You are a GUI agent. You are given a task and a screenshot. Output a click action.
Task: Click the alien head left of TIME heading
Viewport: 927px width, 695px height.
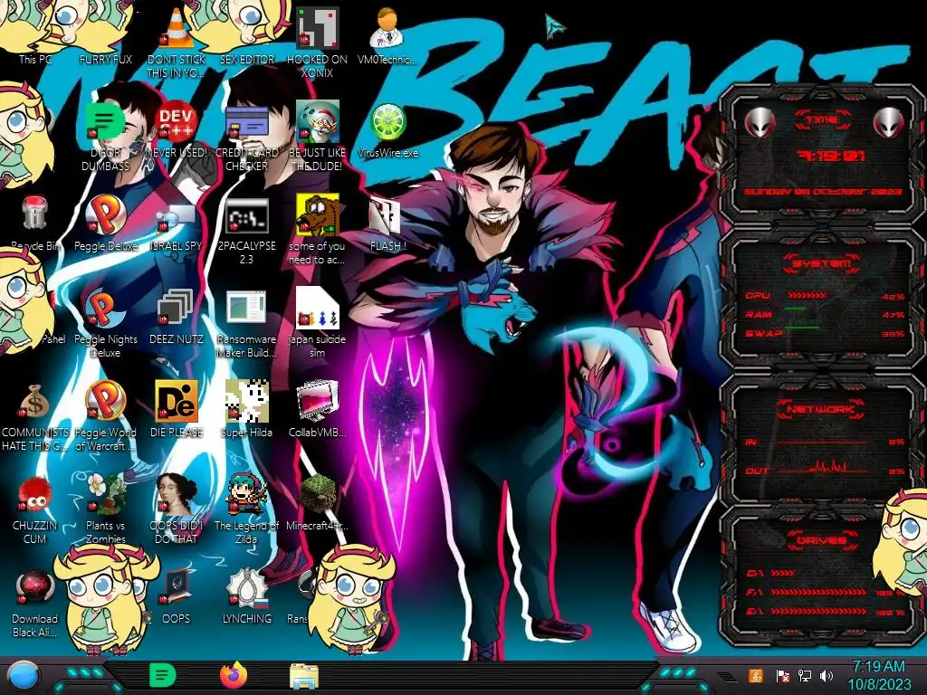coord(760,123)
